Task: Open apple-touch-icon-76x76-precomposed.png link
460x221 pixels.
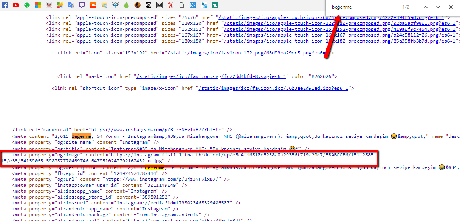Action: [332, 17]
